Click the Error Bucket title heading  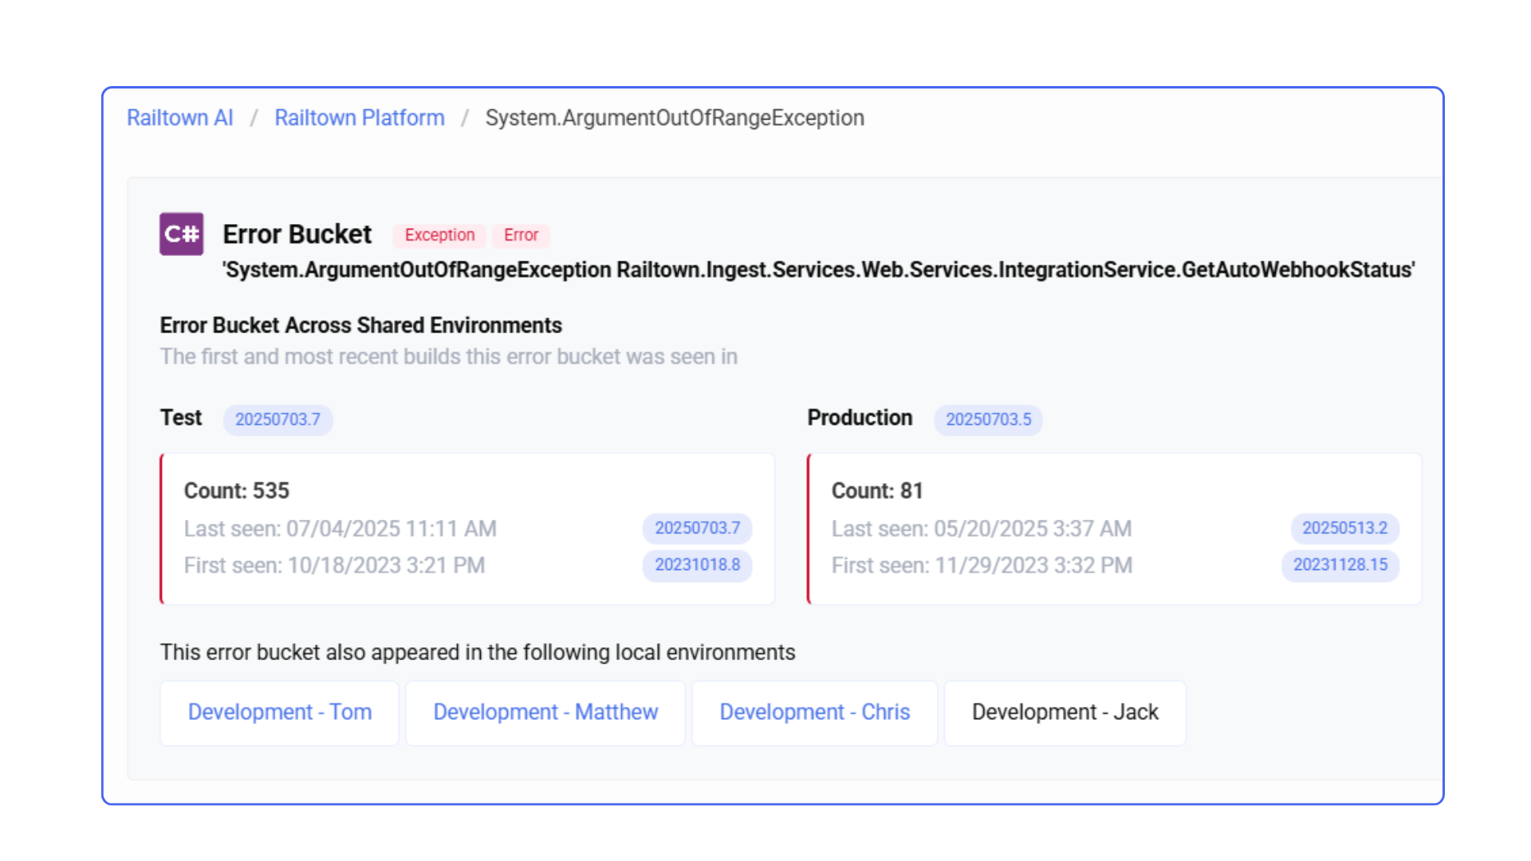pyautogui.click(x=297, y=234)
